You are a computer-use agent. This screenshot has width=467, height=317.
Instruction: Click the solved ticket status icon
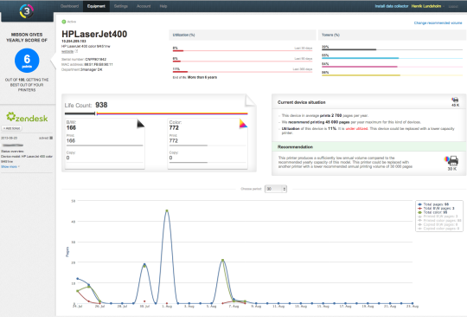[x=51, y=138]
